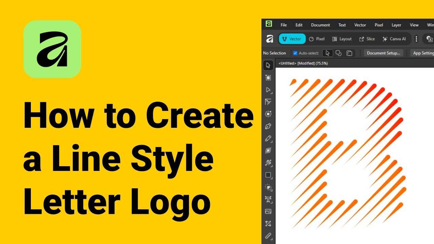
Task: Select the Rectangle shape tool
Action: click(x=268, y=175)
